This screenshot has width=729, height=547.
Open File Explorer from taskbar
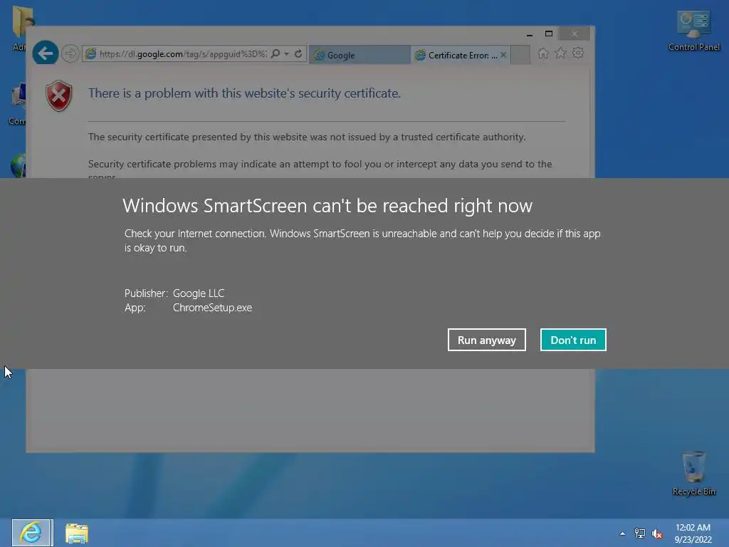(77, 533)
